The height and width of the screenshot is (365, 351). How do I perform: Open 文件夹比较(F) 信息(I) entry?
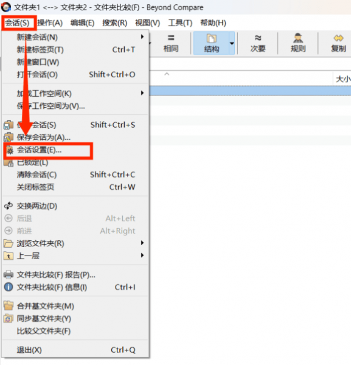coord(75,287)
